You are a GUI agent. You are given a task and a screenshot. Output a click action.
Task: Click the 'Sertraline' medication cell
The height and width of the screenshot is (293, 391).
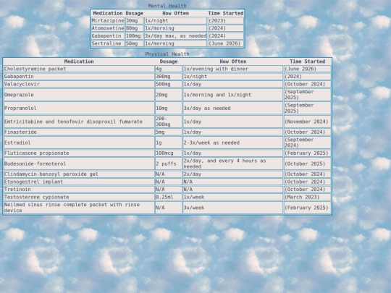(x=107, y=43)
